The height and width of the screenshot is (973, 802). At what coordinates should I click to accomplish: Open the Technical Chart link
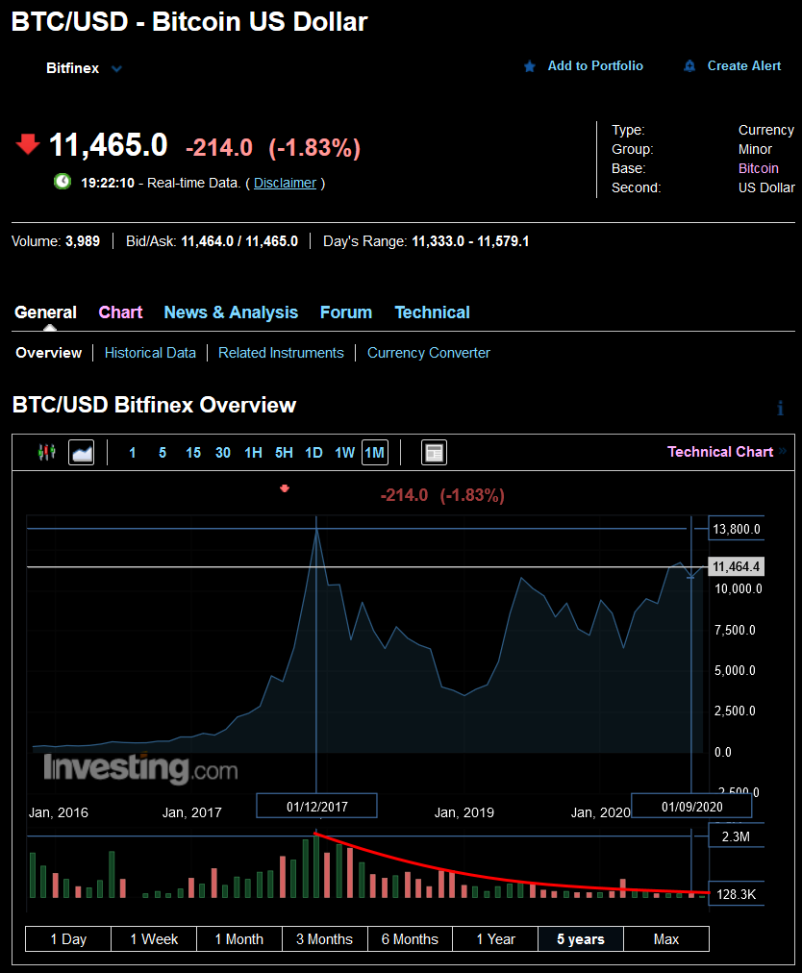720,452
